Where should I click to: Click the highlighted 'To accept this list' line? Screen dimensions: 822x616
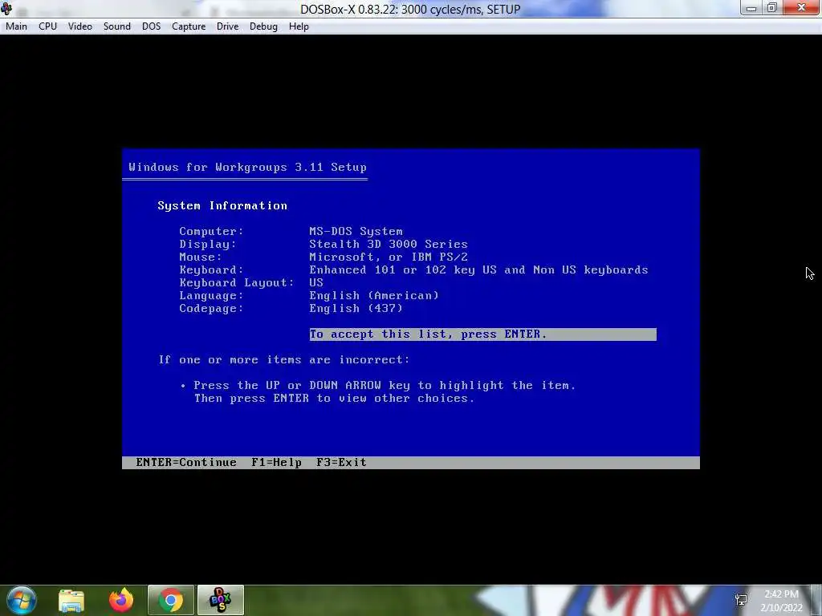(x=482, y=334)
